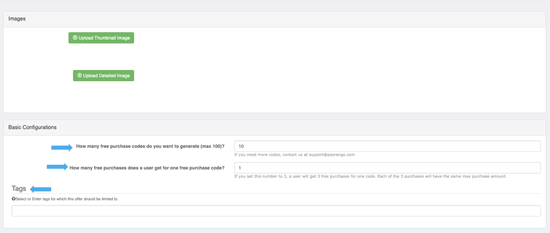Click the Tags section heading
This screenshot has height=233, width=550.
(x=19, y=189)
